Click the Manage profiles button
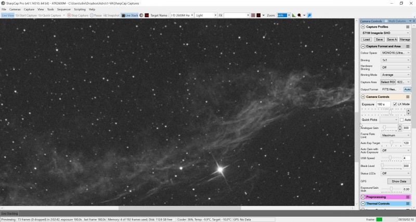 [x=405, y=40]
